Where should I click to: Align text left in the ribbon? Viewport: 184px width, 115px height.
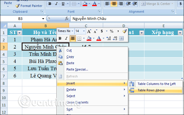(107, 4)
